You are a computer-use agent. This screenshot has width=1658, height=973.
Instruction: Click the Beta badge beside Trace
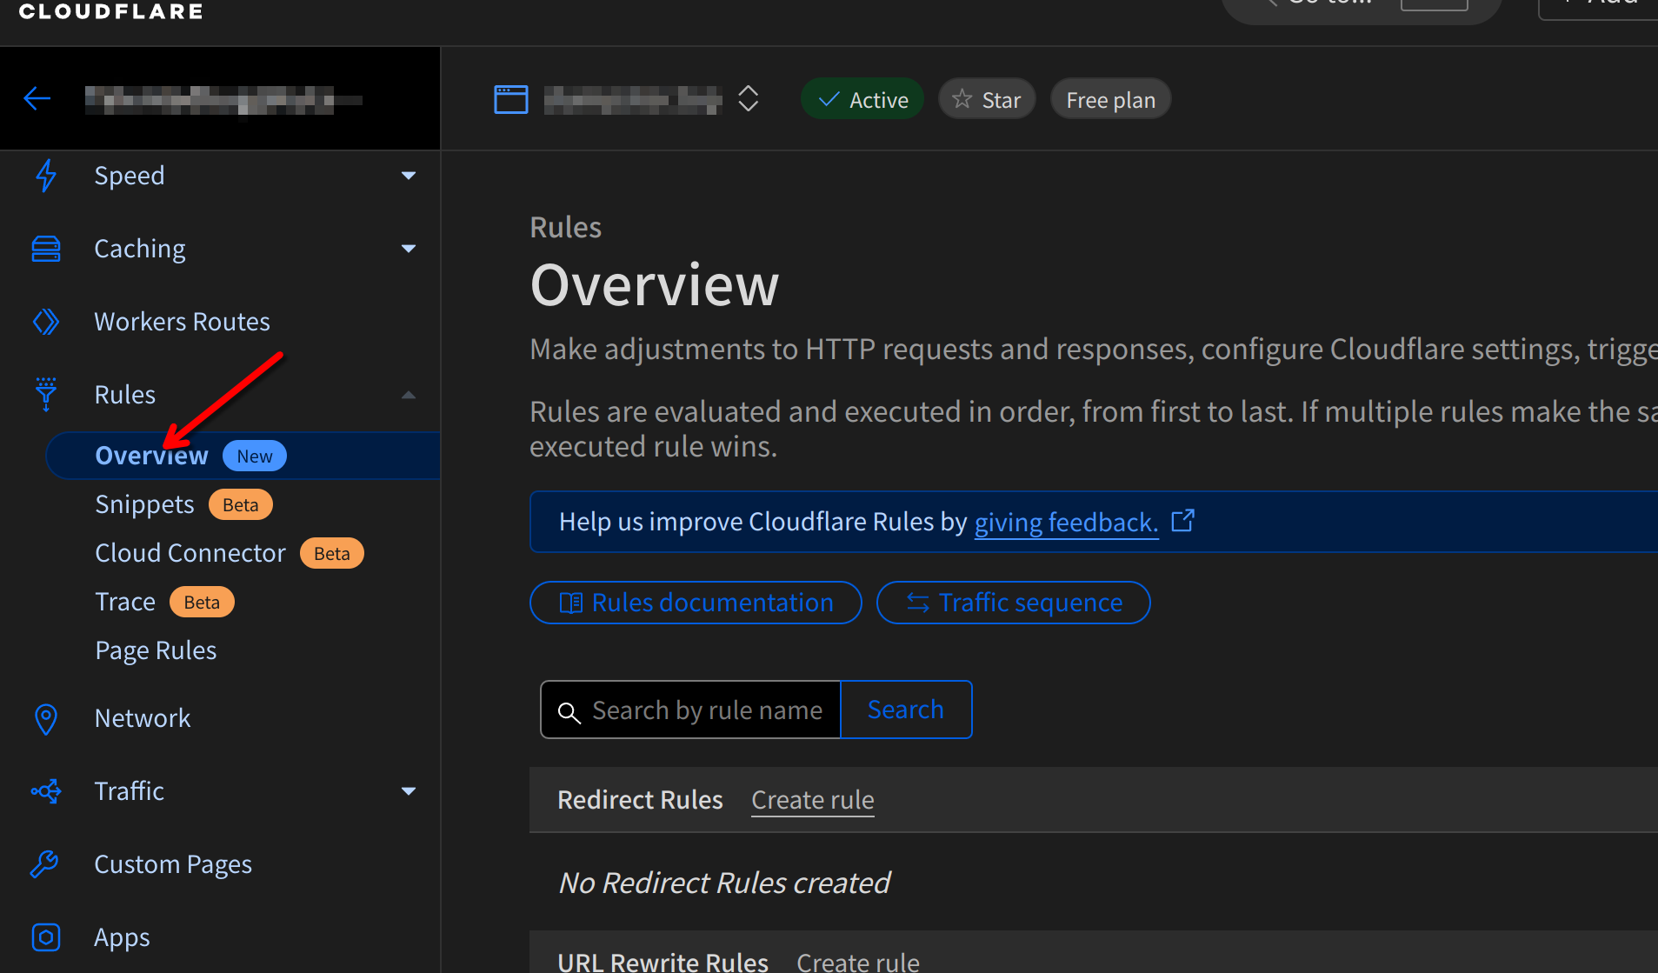click(202, 602)
